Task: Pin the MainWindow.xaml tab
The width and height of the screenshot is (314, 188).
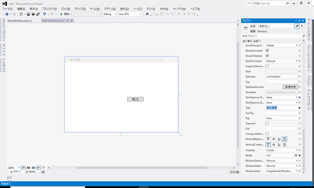Action: tap(67, 21)
